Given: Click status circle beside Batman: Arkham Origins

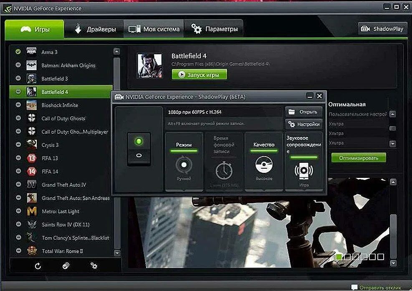Looking at the screenshot, I should point(18,65).
